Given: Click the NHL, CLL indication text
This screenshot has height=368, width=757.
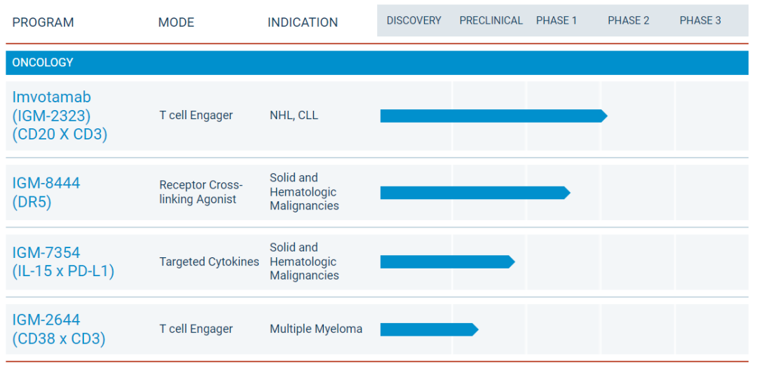Looking at the screenshot, I should point(294,116).
